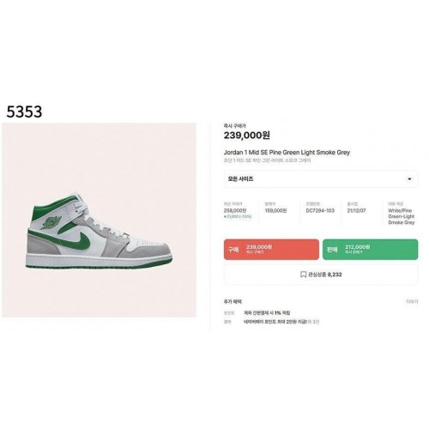Click the green 판매 sell button
429x429 pixels.
click(x=370, y=250)
